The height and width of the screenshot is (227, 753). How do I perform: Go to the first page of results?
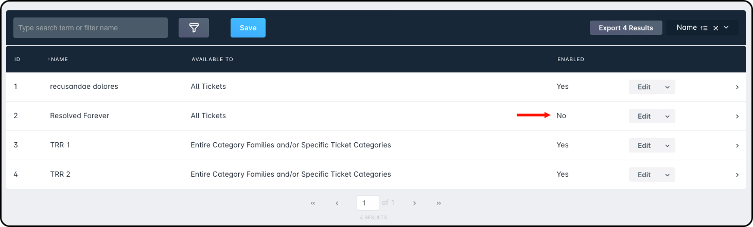pos(313,203)
